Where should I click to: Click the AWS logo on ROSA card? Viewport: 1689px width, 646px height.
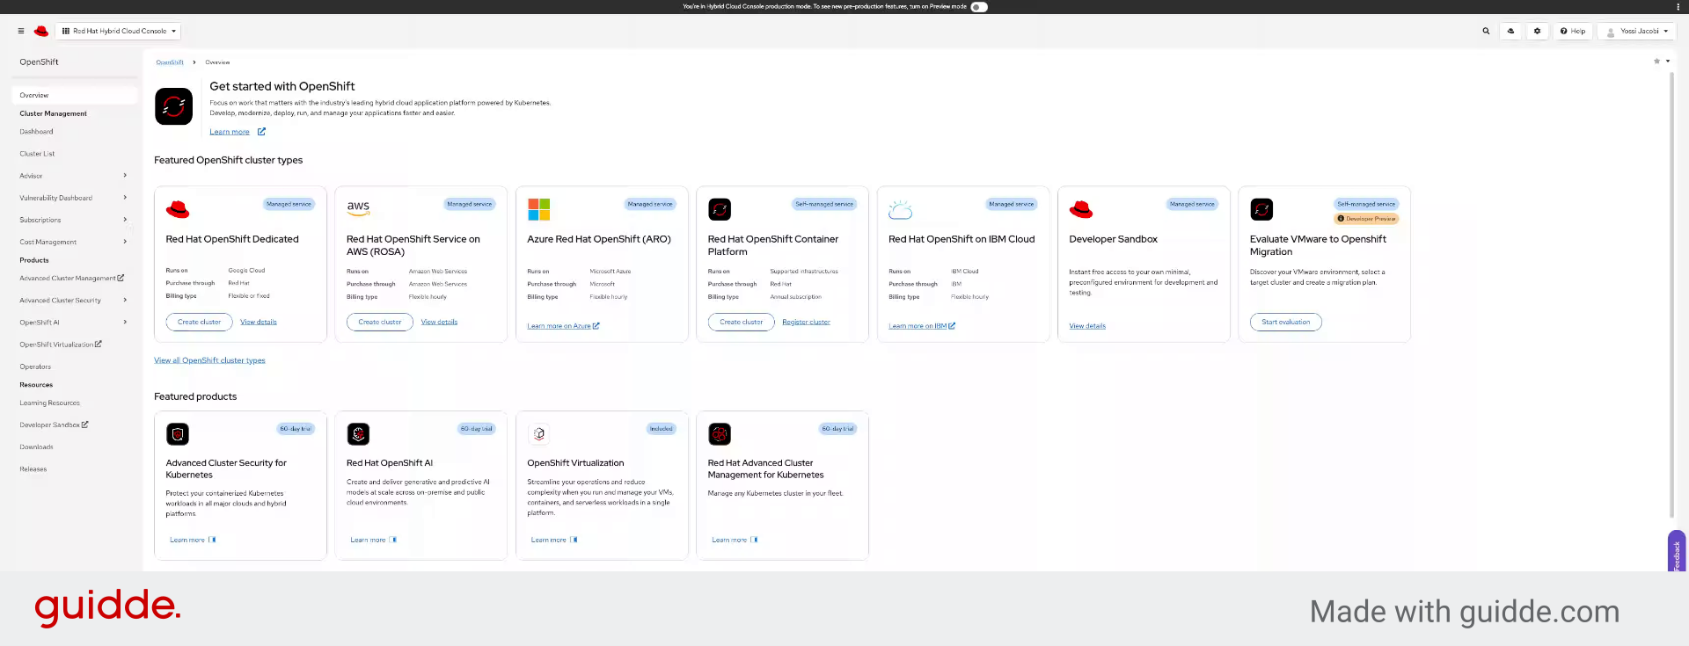[x=358, y=207]
